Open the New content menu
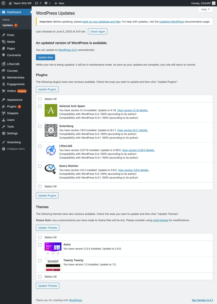This screenshot has width=217, height=304. (59, 3)
